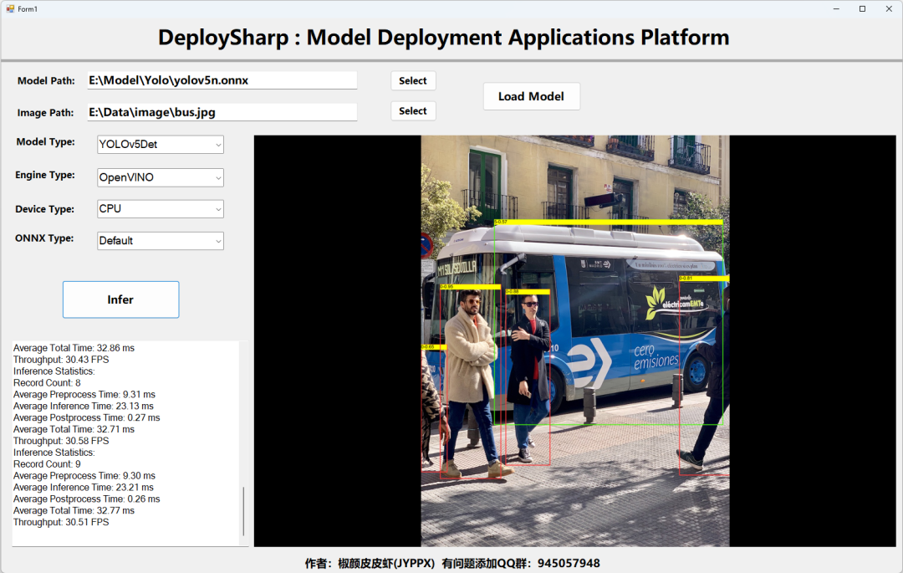Expand the Engine Type combo box showing OpenVINO
Image resolution: width=903 pixels, height=573 pixels.
click(160, 177)
